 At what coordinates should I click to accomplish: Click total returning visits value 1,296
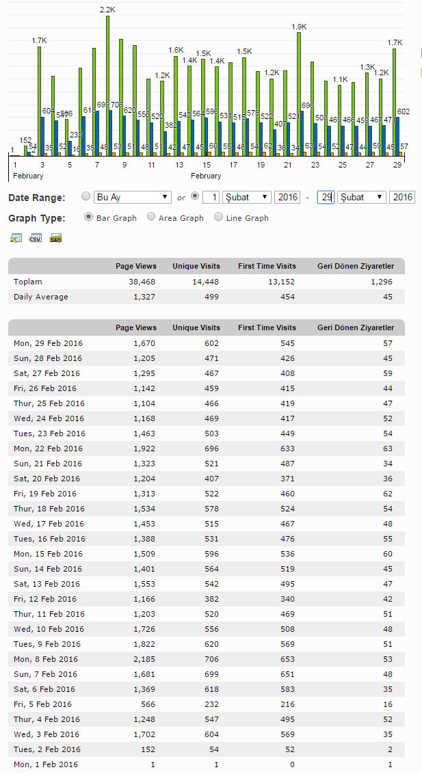click(x=382, y=282)
